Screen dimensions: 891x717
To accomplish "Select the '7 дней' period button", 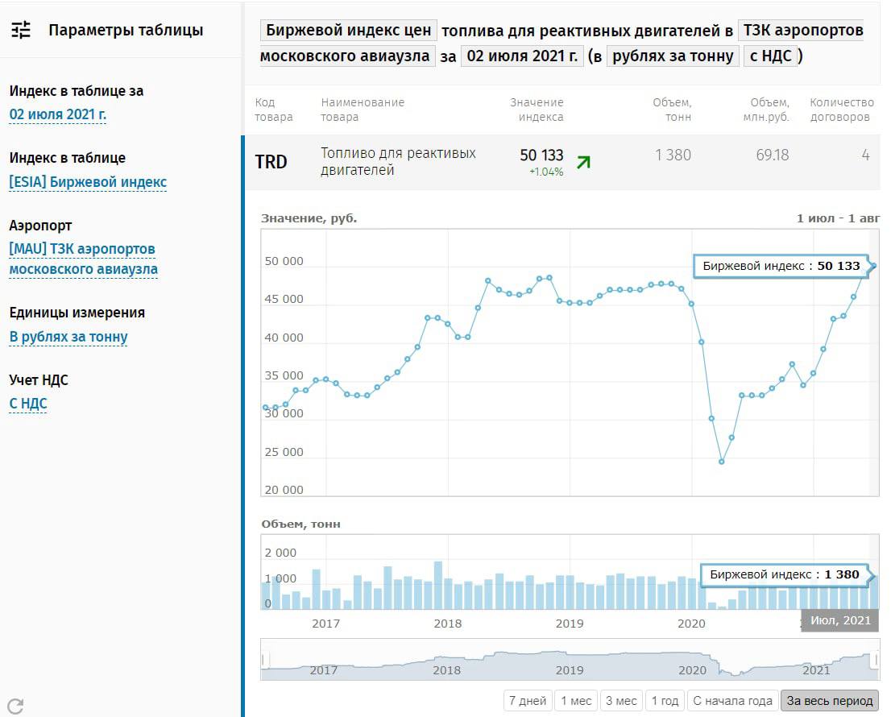I will (528, 701).
